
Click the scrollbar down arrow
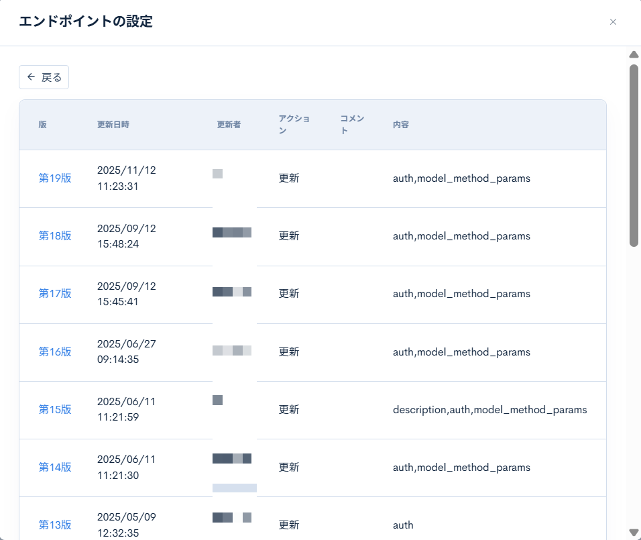[634, 533]
